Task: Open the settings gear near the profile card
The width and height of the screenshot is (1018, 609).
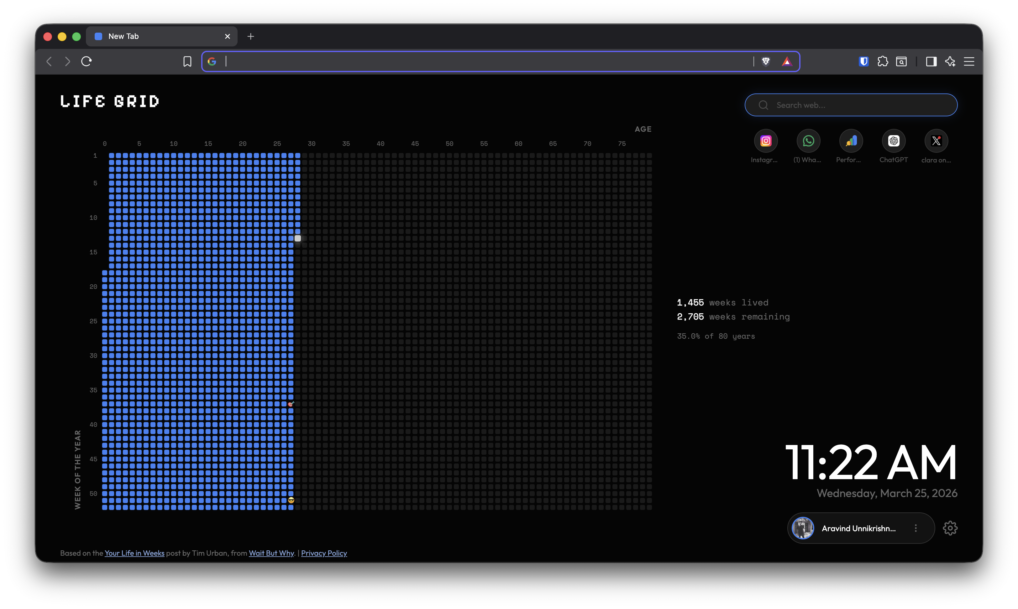Action: pos(951,528)
